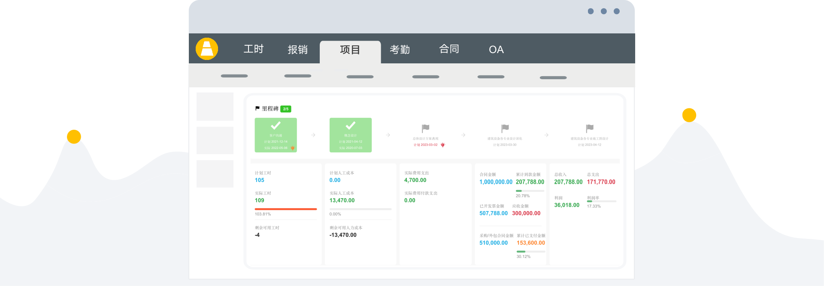Click the 里程碑 section heading
824x286 pixels.
[270, 109]
